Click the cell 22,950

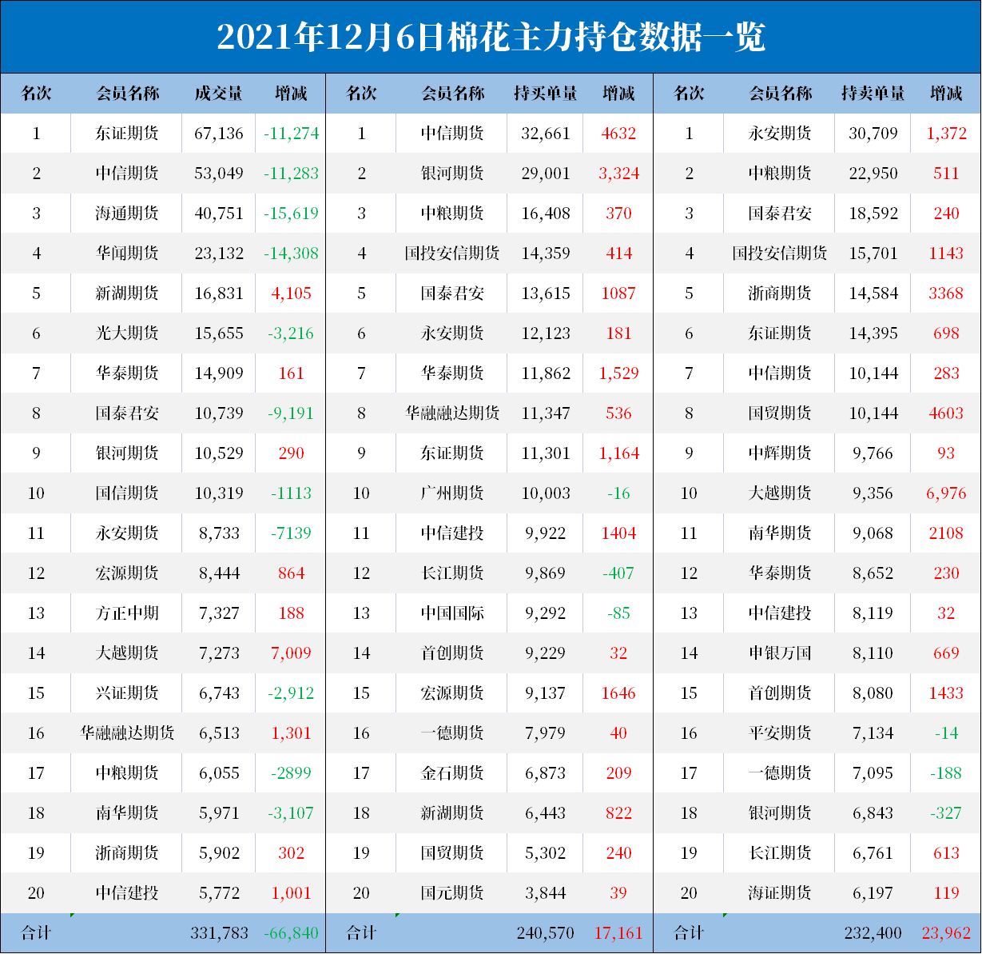click(x=873, y=174)
